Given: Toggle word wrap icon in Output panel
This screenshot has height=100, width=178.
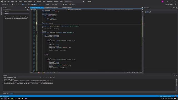Looking at the screenshot, I should (x=54, y=77).
